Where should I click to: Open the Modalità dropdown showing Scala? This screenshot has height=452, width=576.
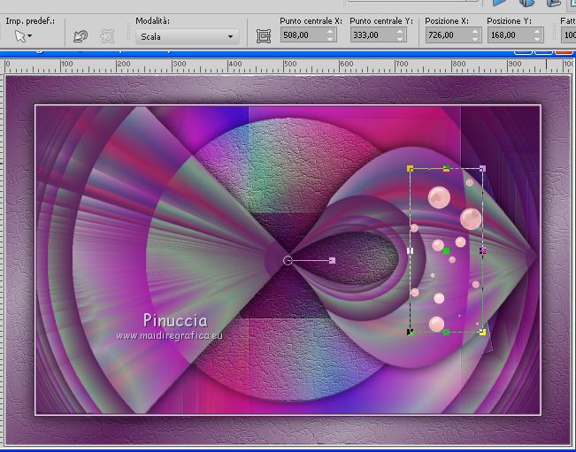(188, 36)
